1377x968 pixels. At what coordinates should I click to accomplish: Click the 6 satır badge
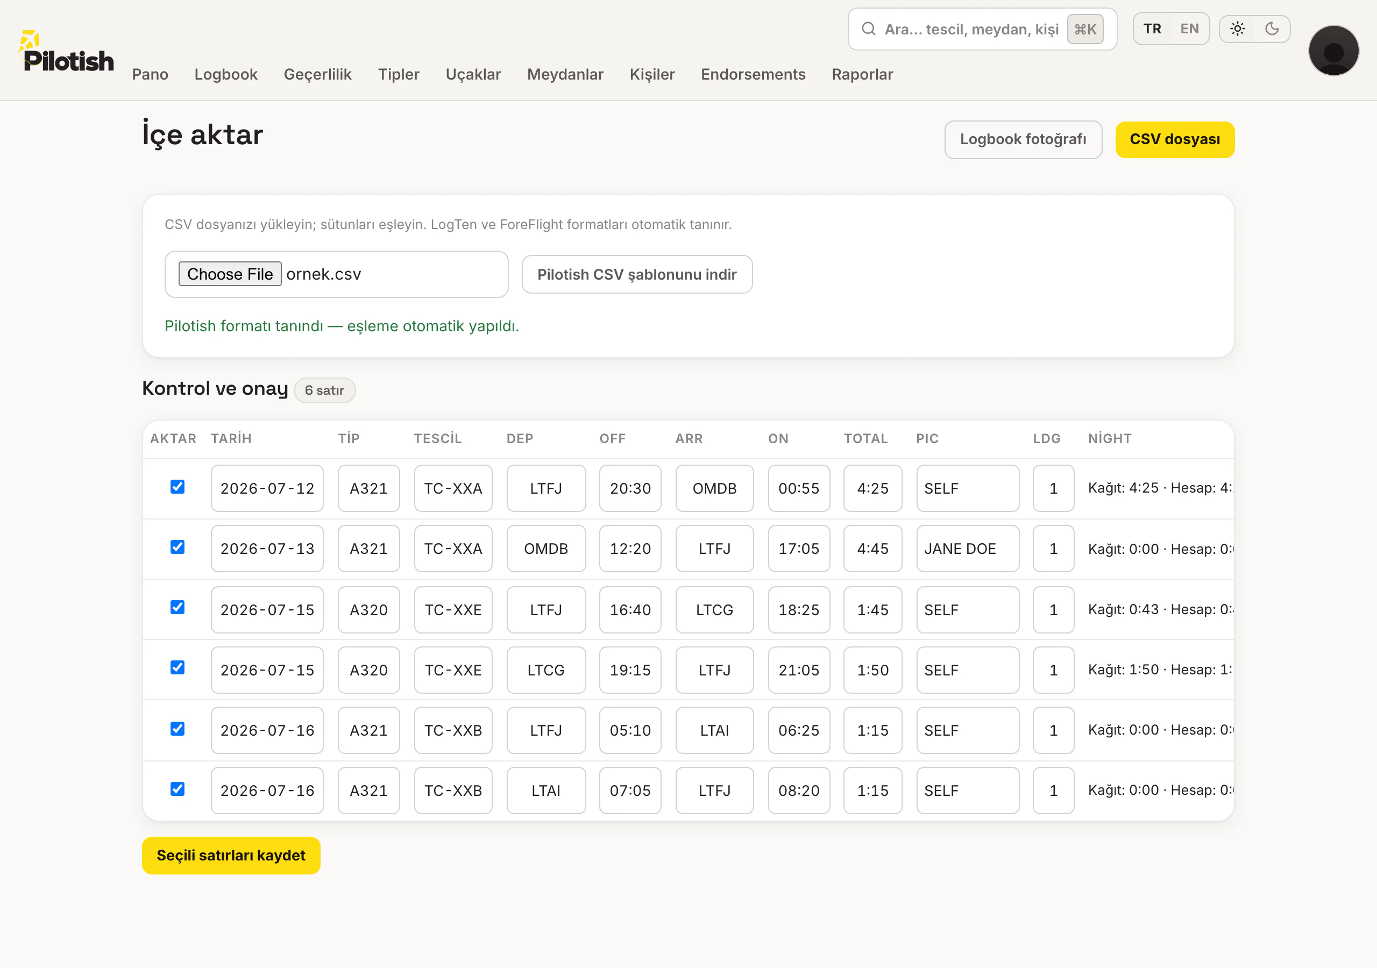click(324, 390)
